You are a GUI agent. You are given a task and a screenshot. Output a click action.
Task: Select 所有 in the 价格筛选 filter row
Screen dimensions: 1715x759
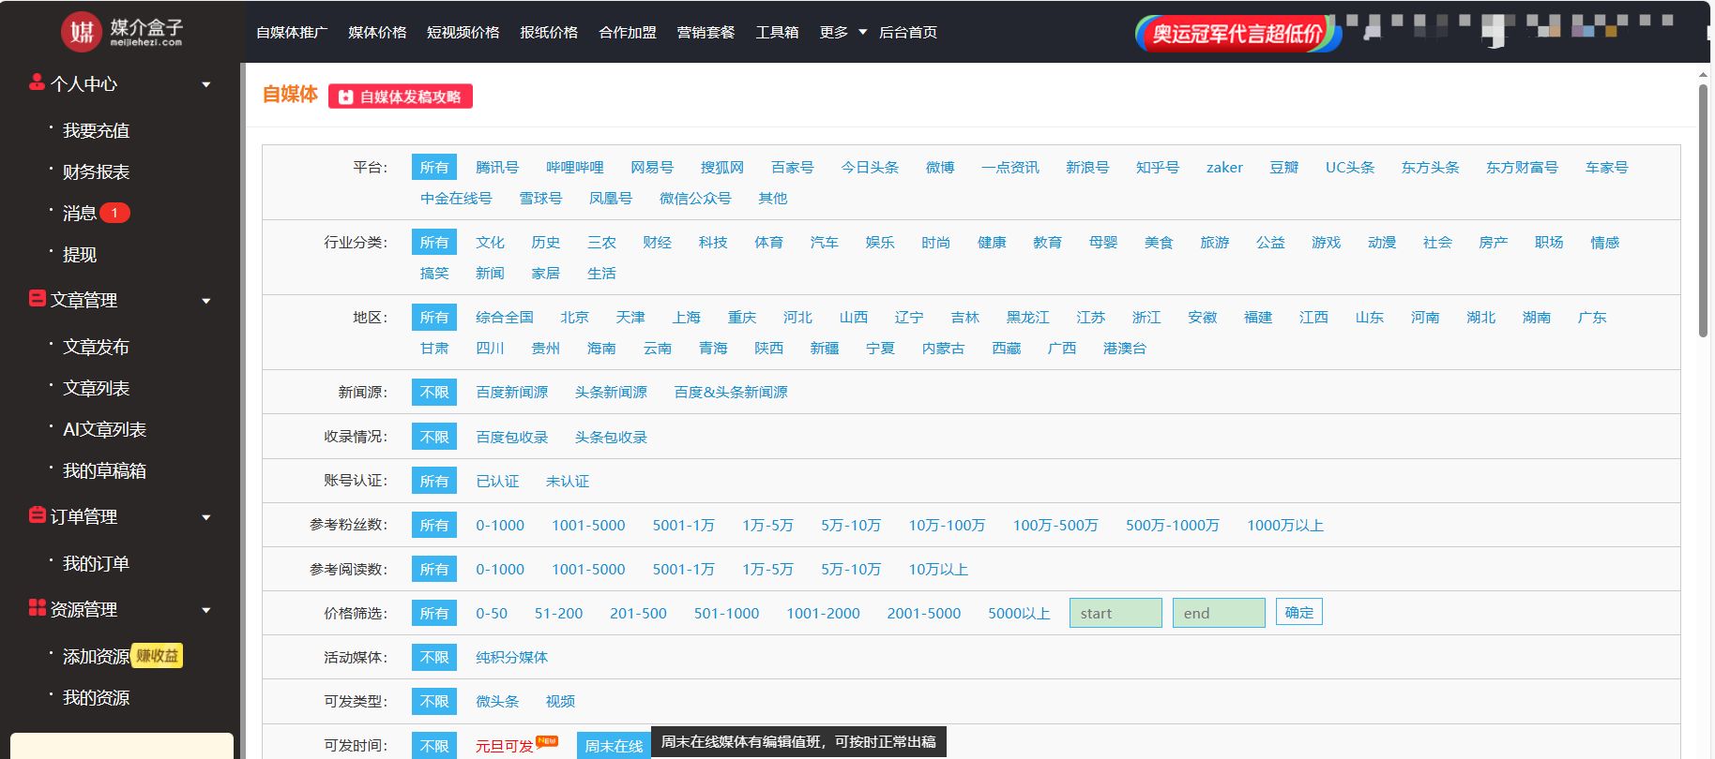(x=434, y=613)
